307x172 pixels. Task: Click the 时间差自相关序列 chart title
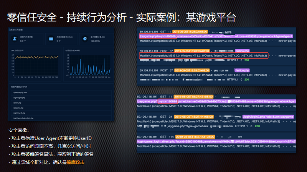point(73,50)
